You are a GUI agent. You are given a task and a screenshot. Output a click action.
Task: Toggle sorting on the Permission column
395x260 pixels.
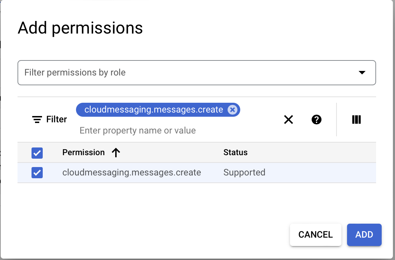(x=83, y=152)
